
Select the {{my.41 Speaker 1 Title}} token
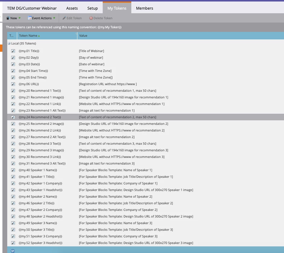tap(36, 177)
